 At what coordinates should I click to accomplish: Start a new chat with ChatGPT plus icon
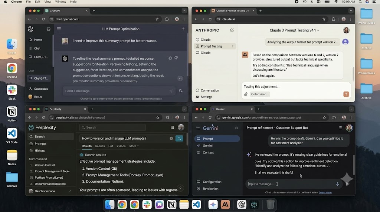[x=183, y=29]
